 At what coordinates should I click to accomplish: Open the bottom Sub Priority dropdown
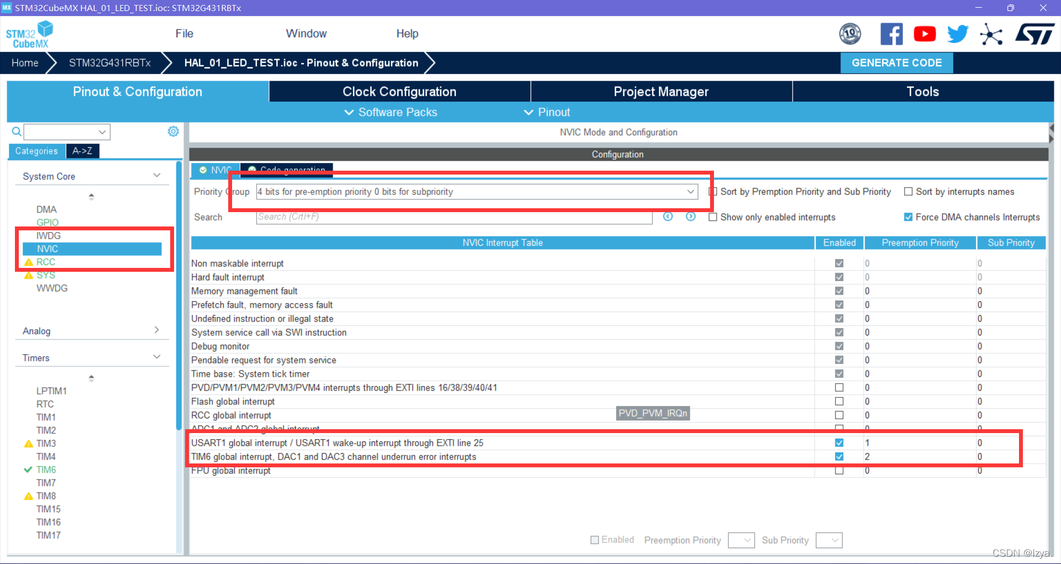coord(829,540)
